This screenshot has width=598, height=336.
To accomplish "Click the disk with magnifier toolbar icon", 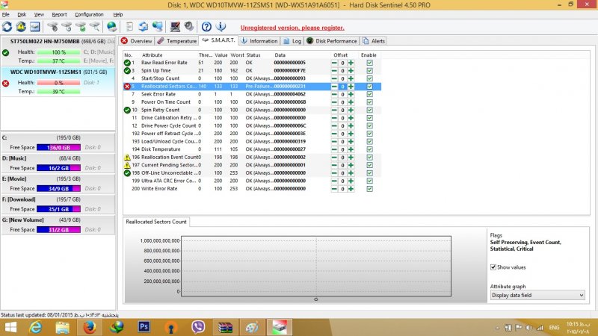I will 95,27.
